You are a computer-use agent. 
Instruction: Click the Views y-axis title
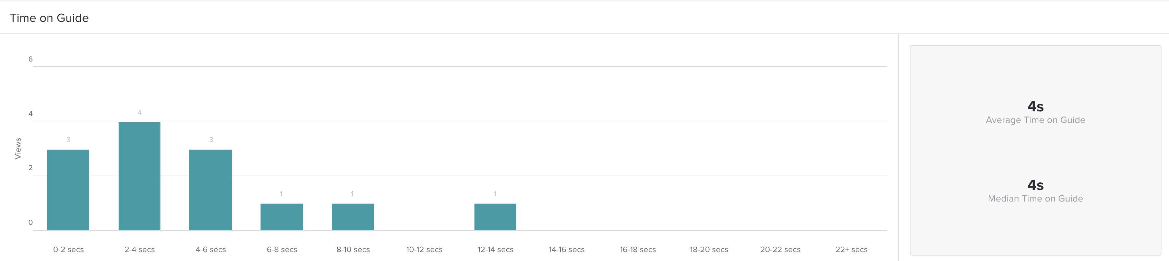(x=18, y=148)
